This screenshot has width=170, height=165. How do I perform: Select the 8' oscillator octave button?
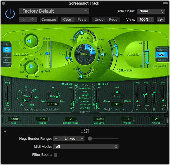[6, 55]
